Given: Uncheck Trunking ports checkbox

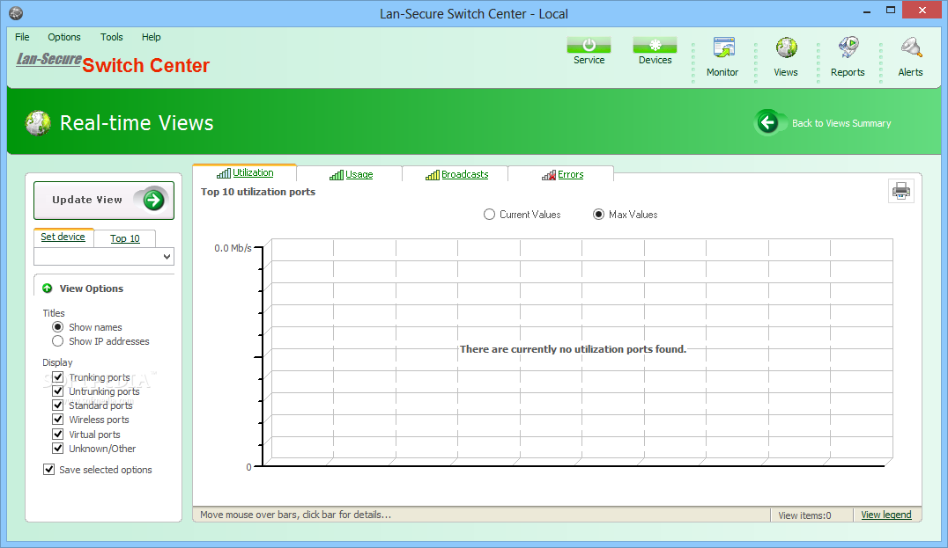Looking at the screenshot, I should [58, 376].
